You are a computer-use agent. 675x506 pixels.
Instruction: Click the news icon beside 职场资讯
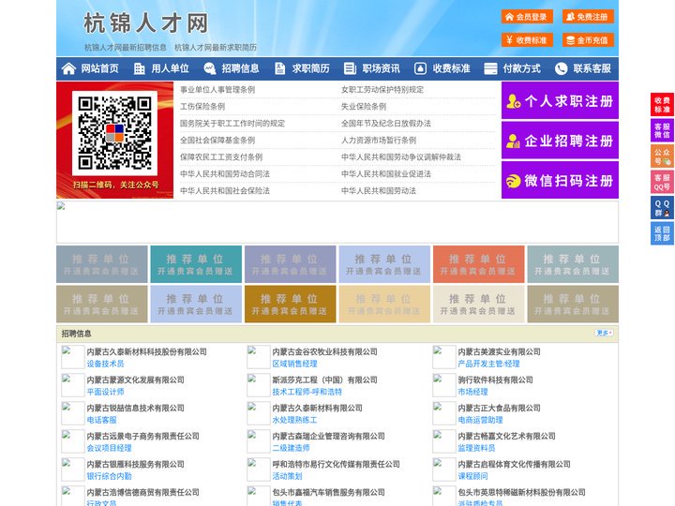point(350,68)
